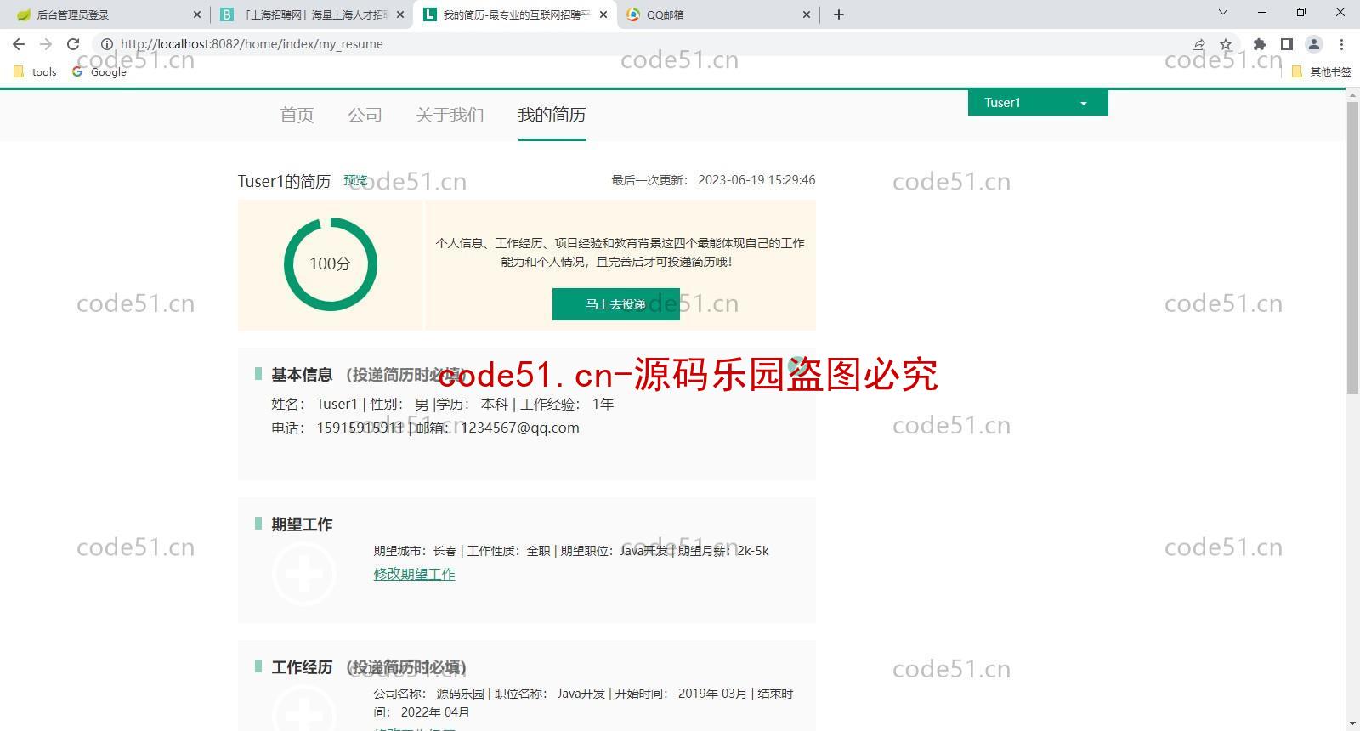Close the 上海招聘网 tab
The image size is (1360, 731).
coord(400,14)
